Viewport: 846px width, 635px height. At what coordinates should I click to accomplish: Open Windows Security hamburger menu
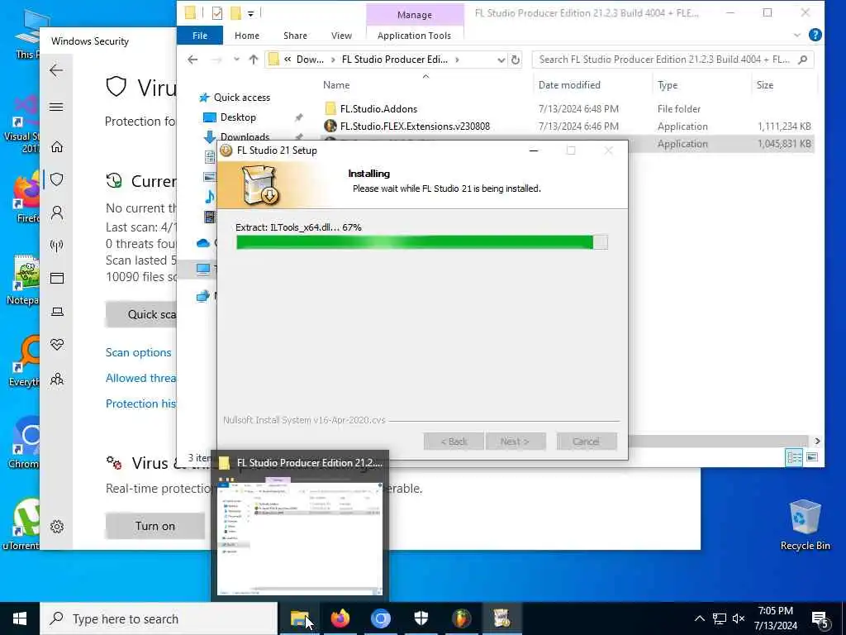point(56,107)
